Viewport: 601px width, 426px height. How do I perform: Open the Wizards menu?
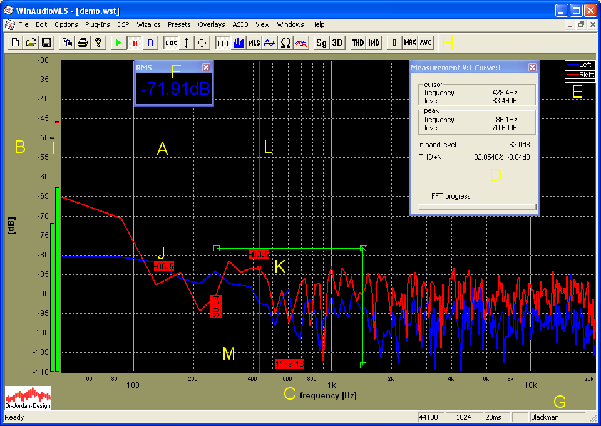148,25
